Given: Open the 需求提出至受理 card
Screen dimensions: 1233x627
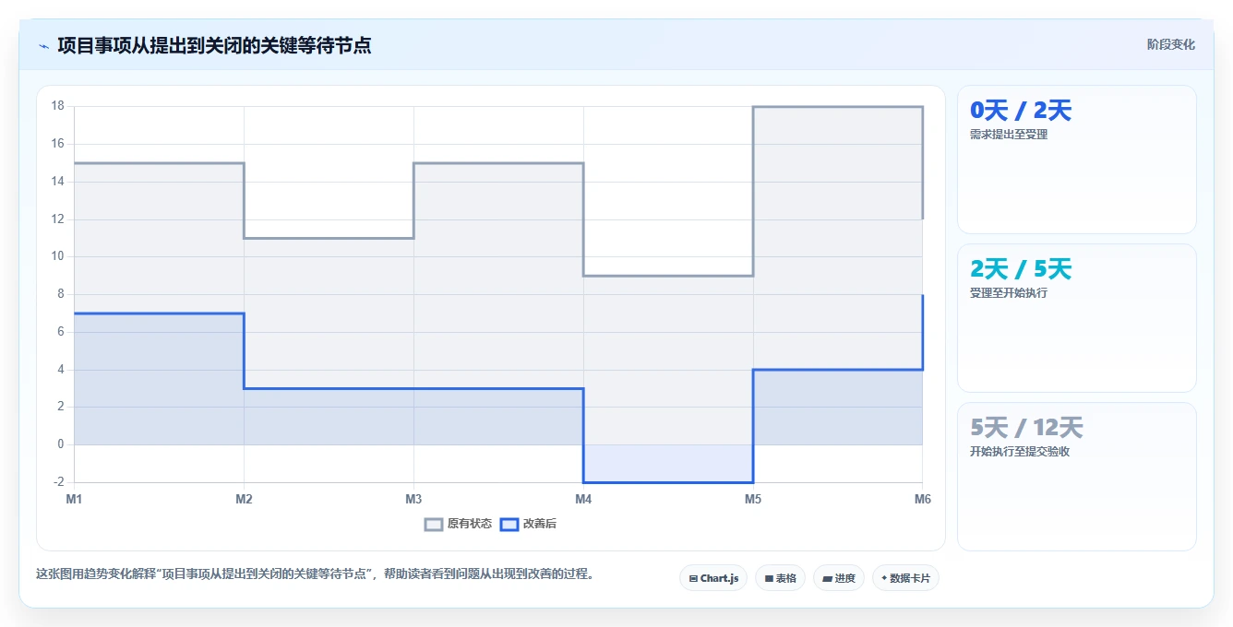Looking at the screenshot, I should 1077,160.
